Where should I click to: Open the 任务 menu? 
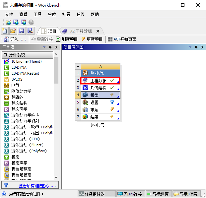tap(80, 14)
